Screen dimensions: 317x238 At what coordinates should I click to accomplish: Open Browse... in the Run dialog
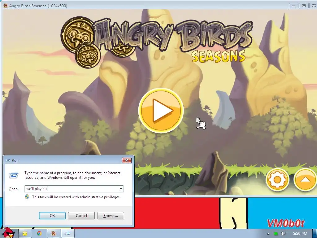pos(111,216)
